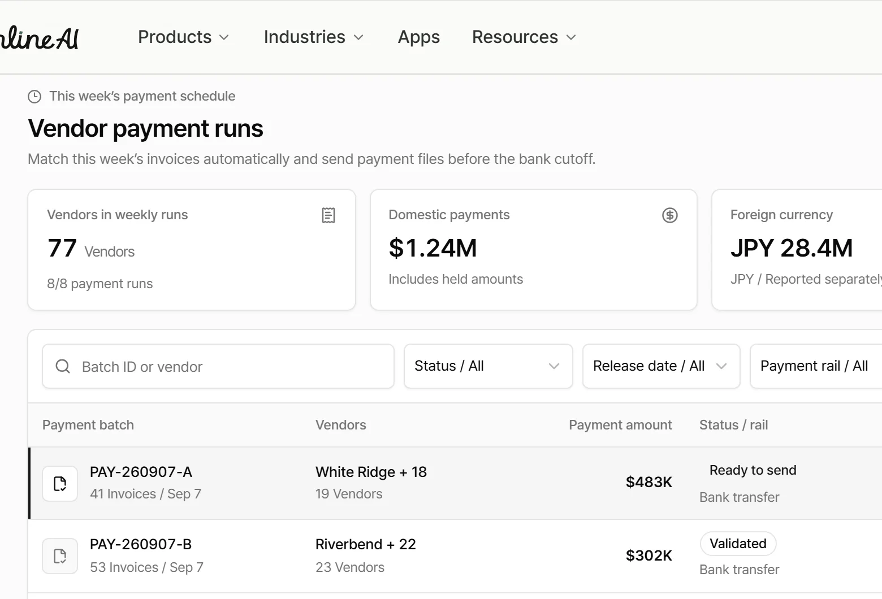The image size is (882, 599).
Task: Click the $483K payment amount
Action: (x=649, y=482)
